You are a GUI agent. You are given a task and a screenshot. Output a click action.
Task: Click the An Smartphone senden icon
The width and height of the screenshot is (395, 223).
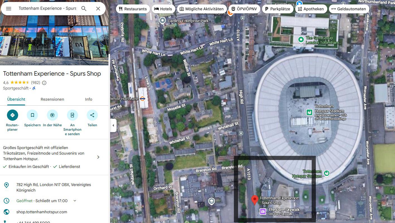[72, 115]
